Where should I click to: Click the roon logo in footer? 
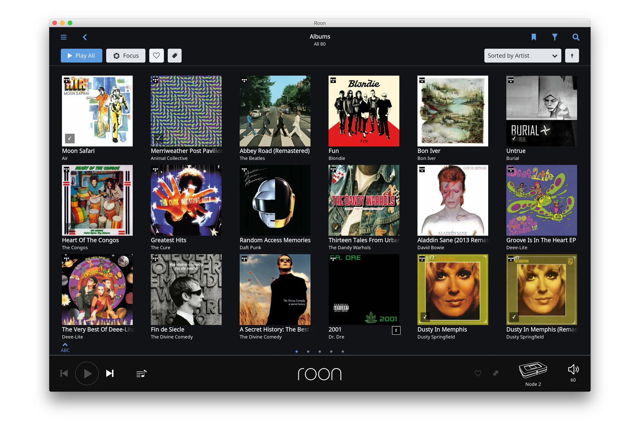point(320,374)
